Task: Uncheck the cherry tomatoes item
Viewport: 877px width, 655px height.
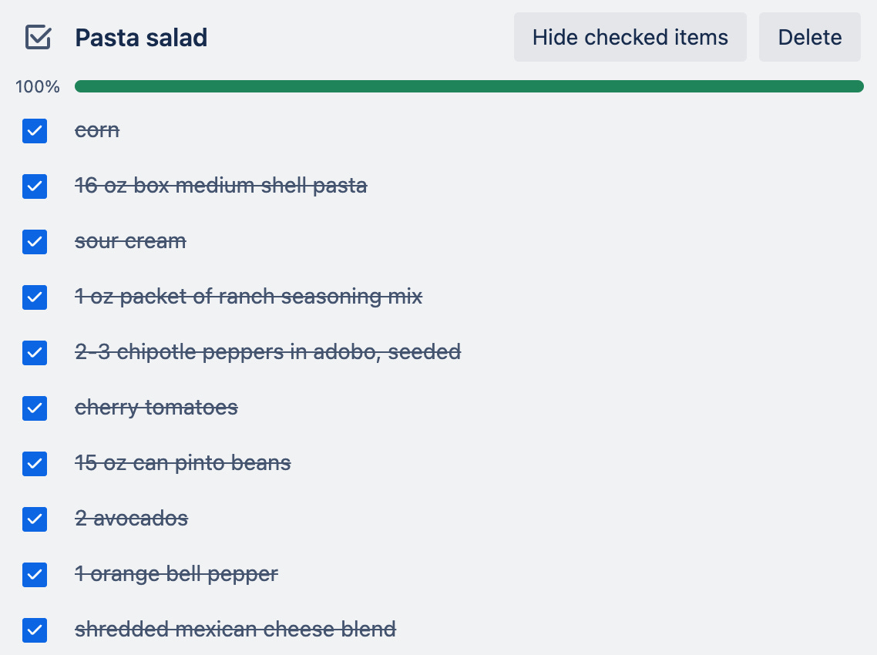Action: [35, 408]
